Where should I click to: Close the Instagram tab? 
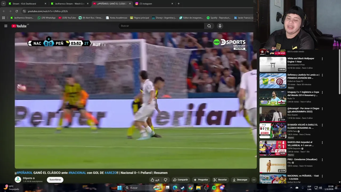coord(172,4)
